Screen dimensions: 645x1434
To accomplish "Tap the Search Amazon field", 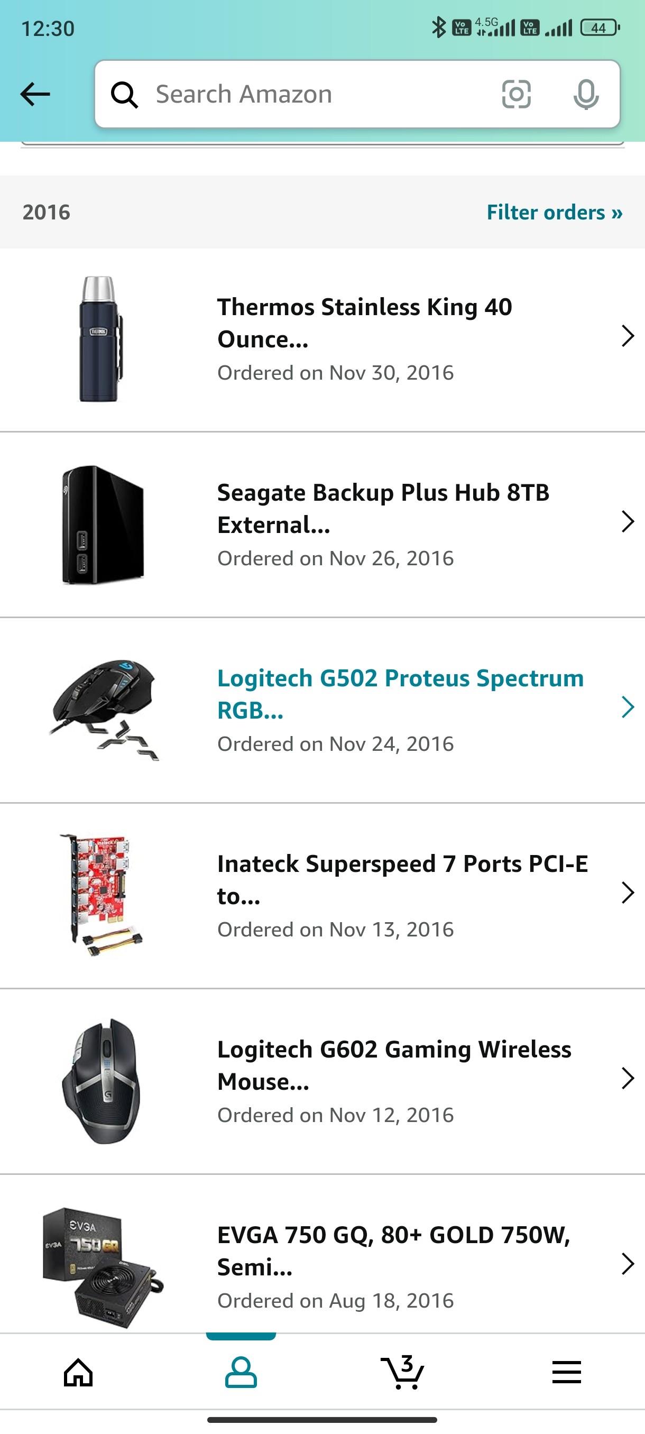I will coord(311,94).
